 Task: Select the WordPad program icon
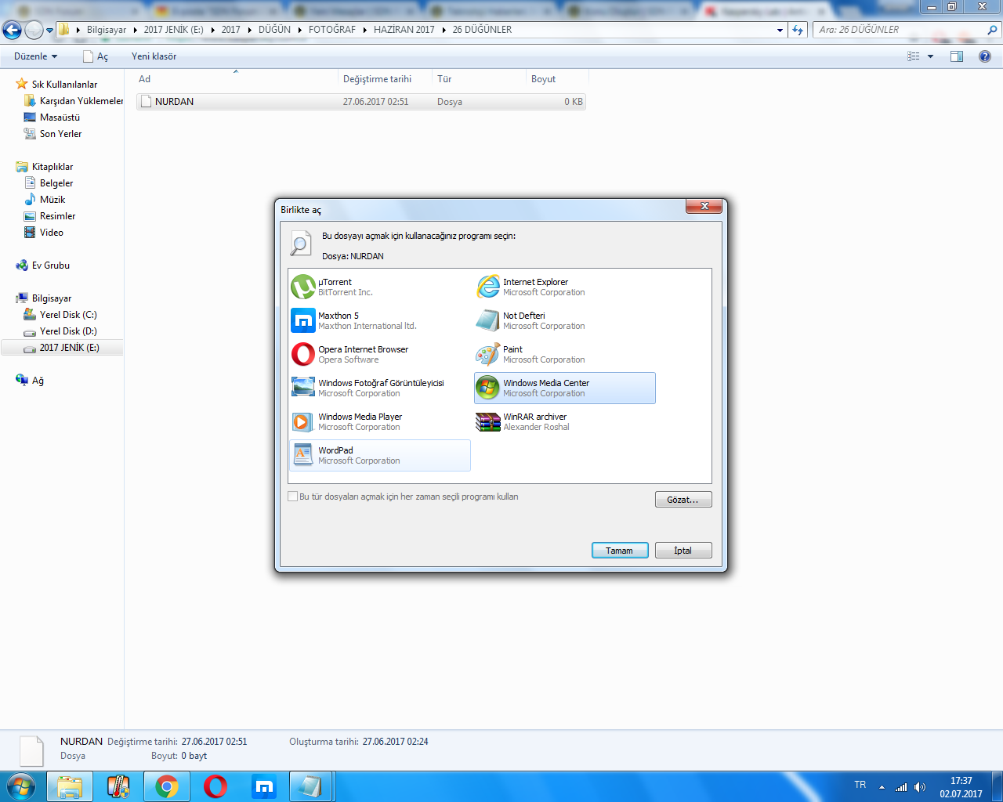[x=303, y=455]
